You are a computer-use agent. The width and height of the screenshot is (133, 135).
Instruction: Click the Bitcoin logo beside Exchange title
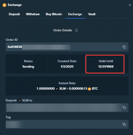tap(4, 5)
